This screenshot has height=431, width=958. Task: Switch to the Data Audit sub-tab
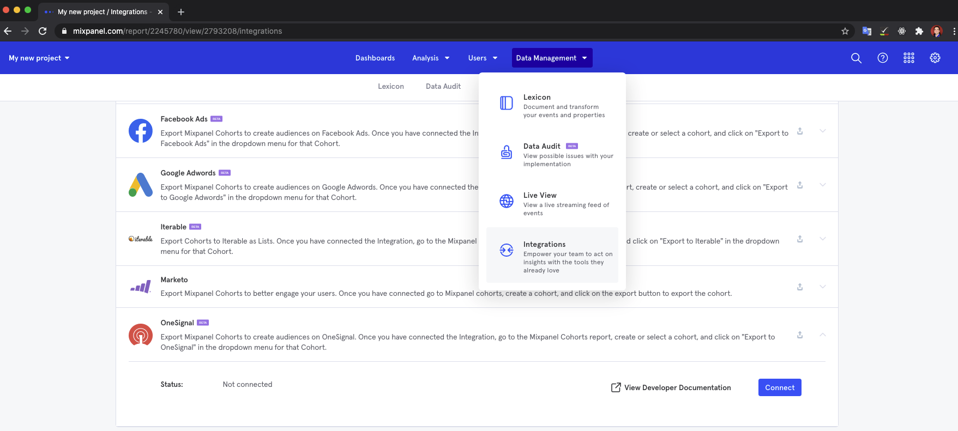[x=443, y=86]
